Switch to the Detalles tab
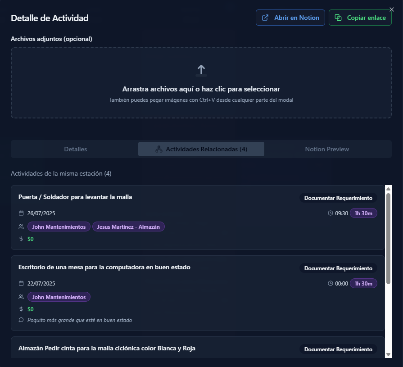 (75, 149)
